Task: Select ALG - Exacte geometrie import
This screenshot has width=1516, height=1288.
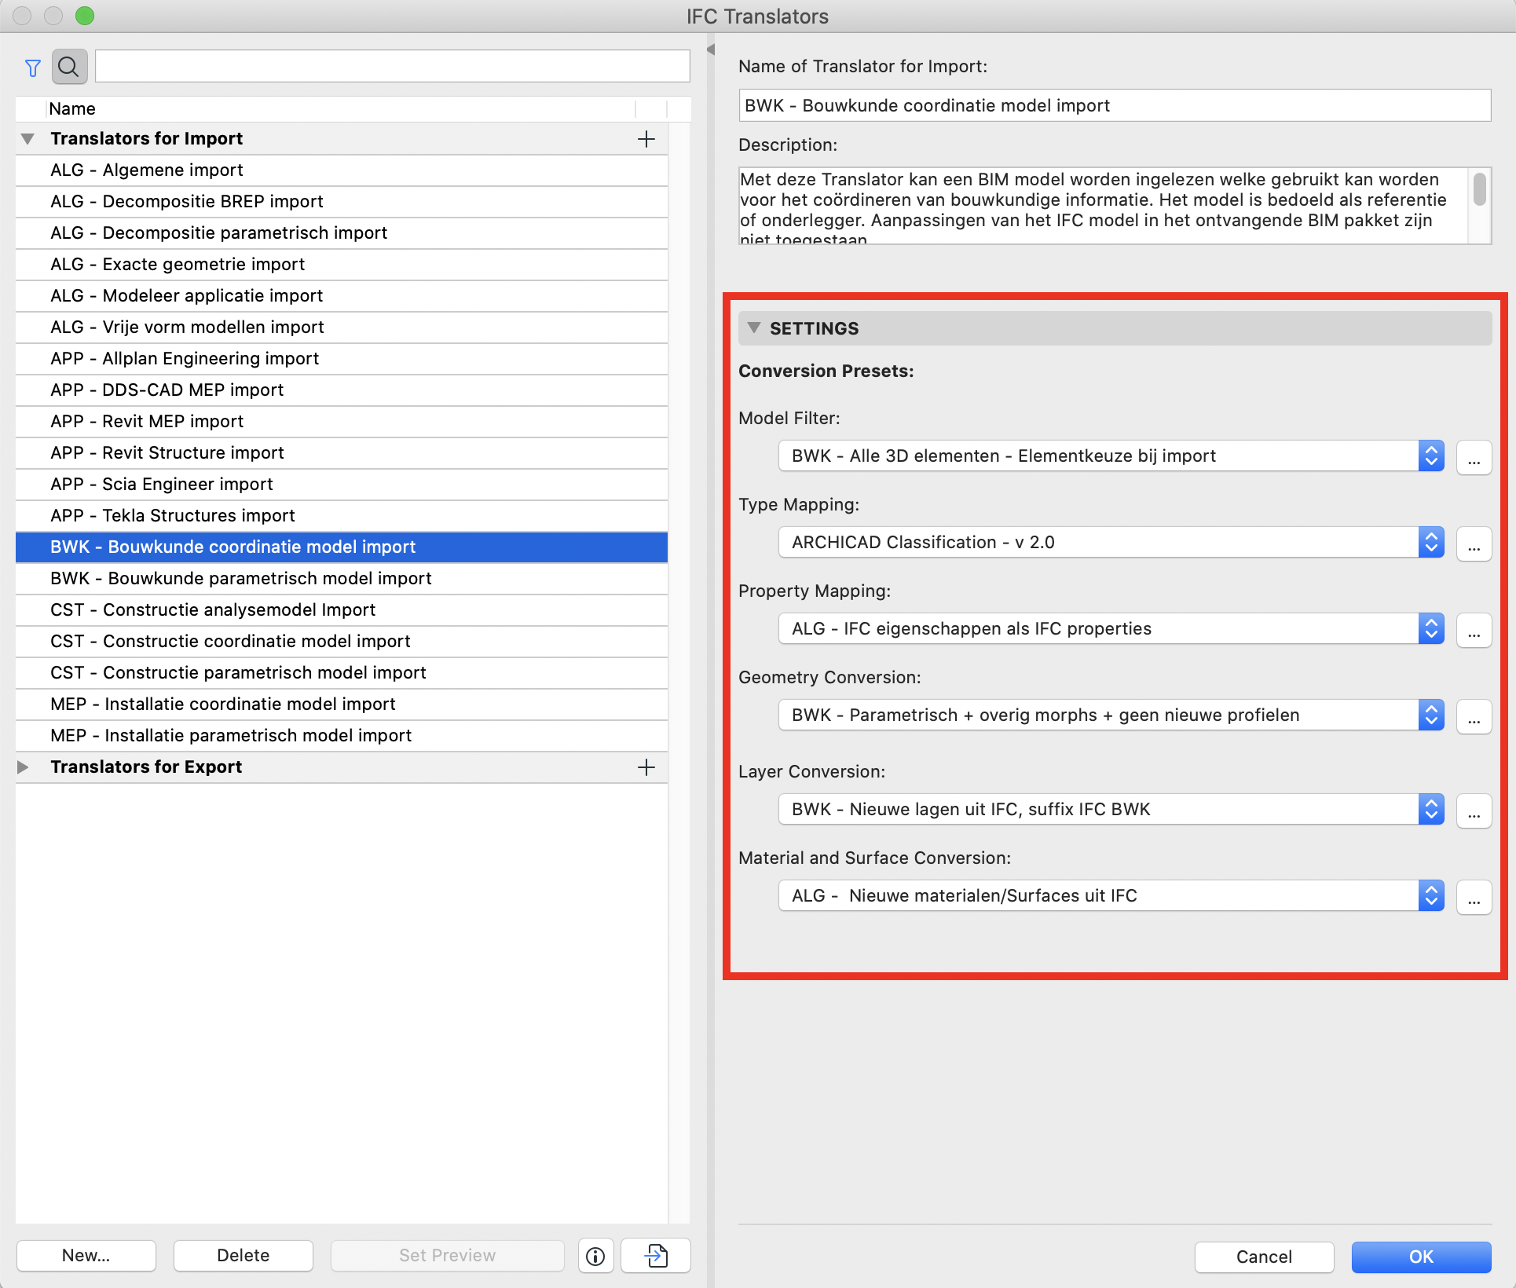Action: 342,265
